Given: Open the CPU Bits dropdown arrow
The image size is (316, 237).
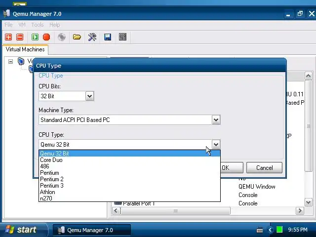Looking at the screenshot, I should [x=90, y=96].
